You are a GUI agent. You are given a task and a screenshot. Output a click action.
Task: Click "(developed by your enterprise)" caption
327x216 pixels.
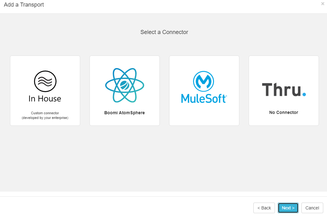click(x=45, y=118)
